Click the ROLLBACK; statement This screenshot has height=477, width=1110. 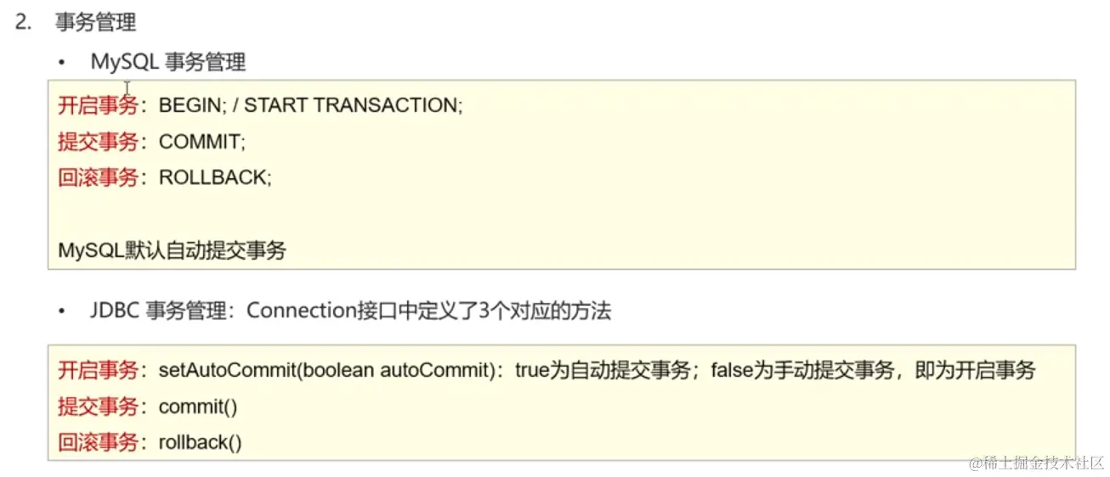tap(215, 178)
